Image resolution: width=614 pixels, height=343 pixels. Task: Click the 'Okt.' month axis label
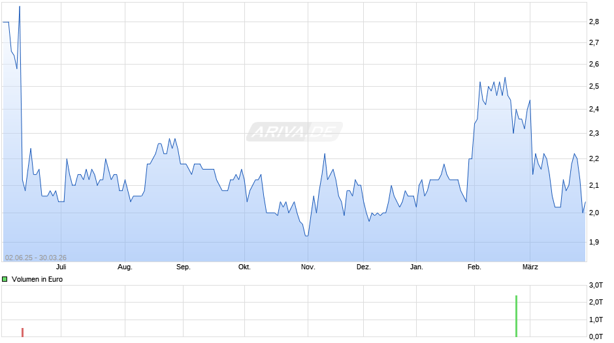244,267
